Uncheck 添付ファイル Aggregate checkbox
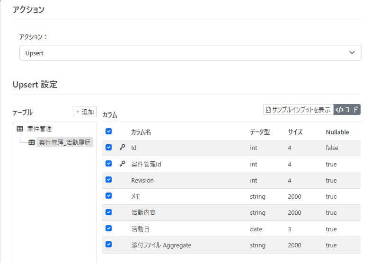 point(109,244)
